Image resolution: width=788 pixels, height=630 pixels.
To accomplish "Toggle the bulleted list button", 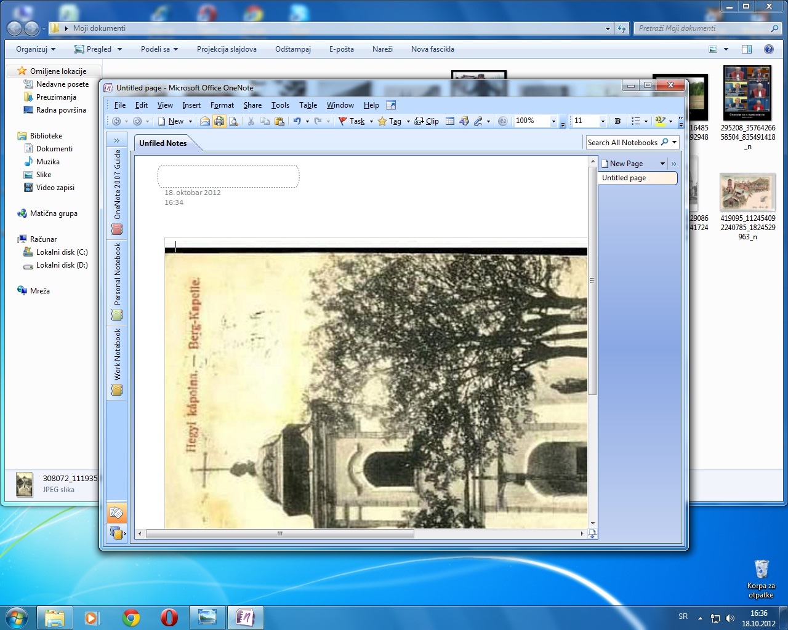I will click(x=636, y=121).
